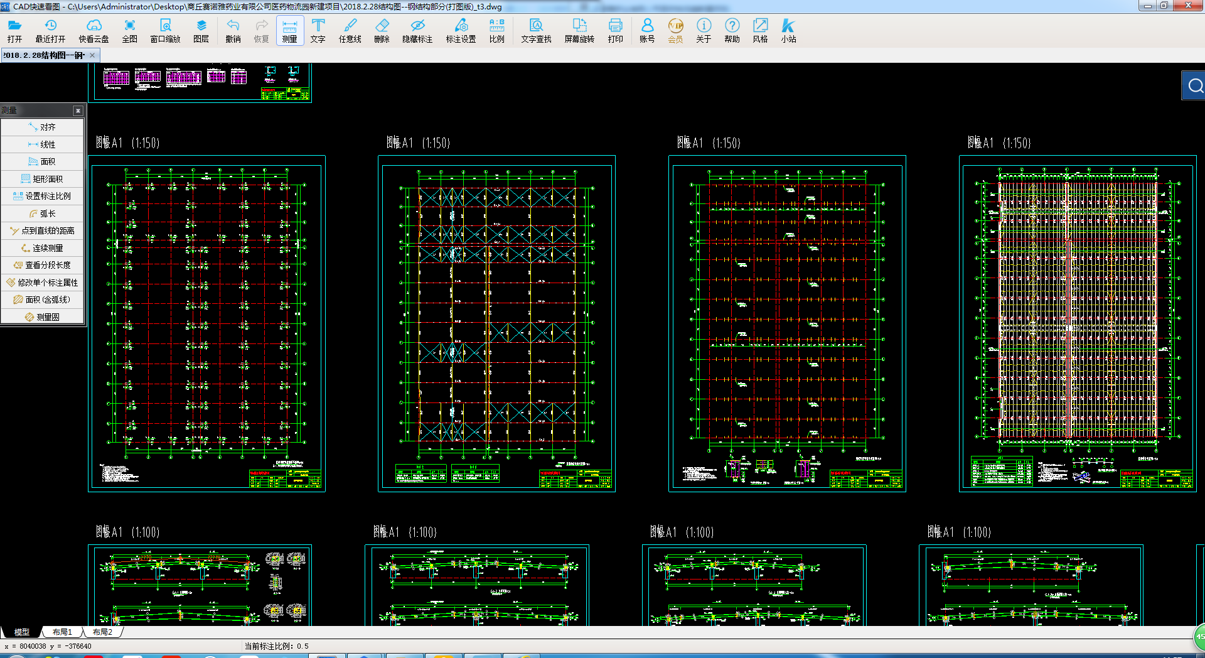Select 矩形面积 rectangle area option
Viewport: 1205px width, 658px height.
click(x=42, y=179)
